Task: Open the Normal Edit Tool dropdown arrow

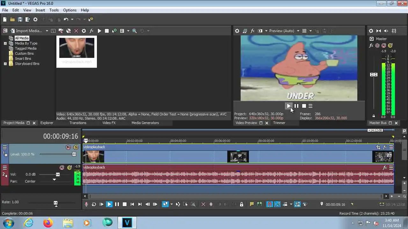Action: click(171, 204)
